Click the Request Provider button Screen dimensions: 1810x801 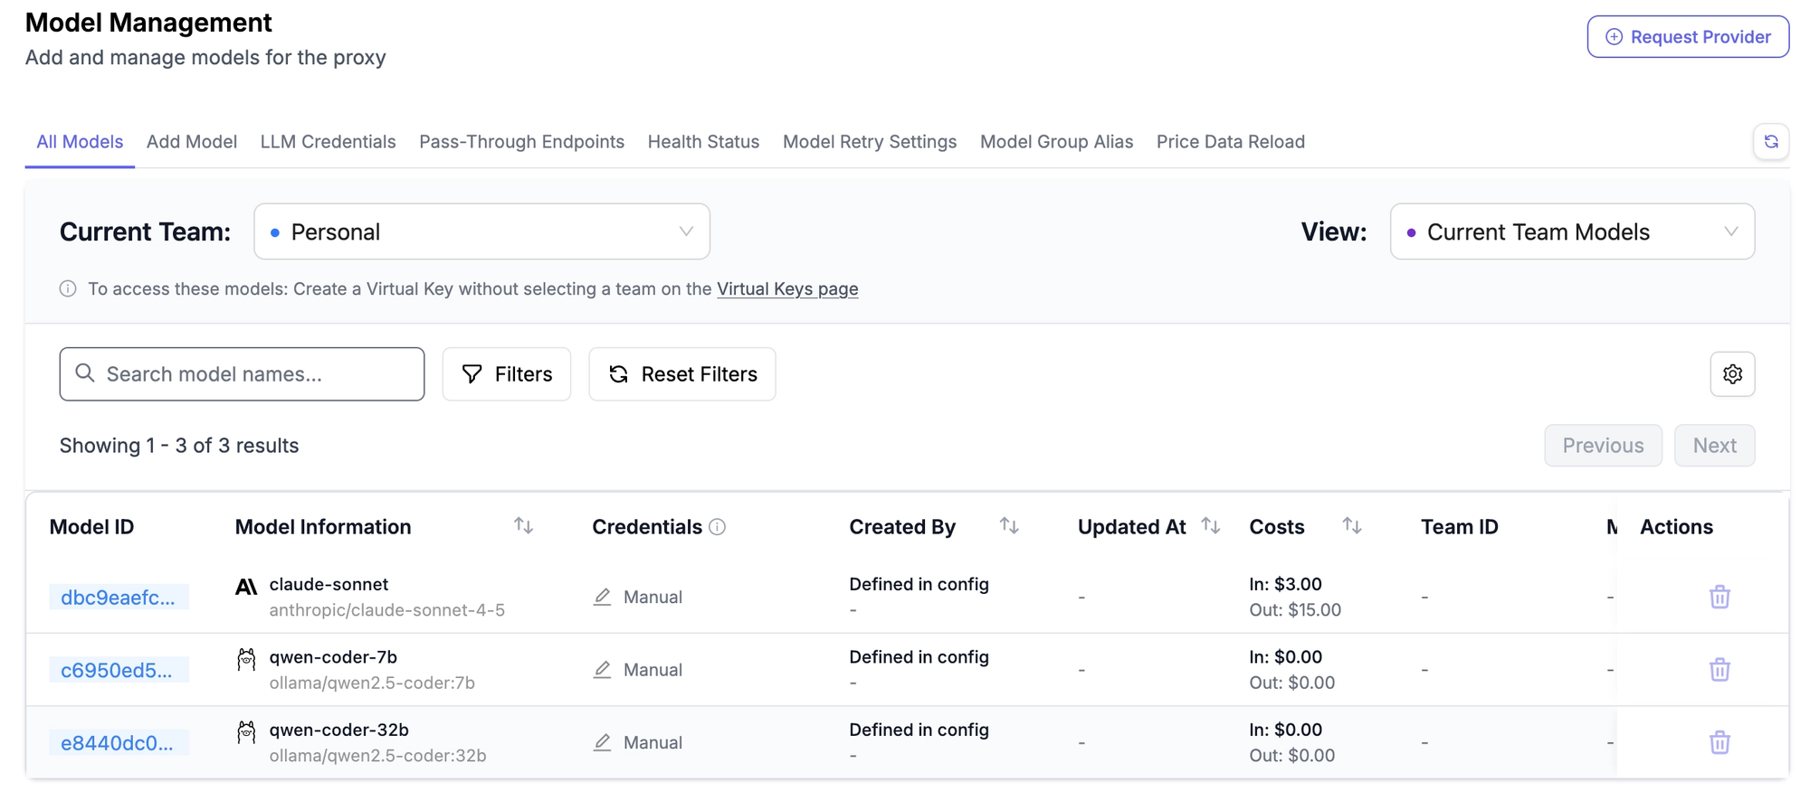[x=1688, y=37]
